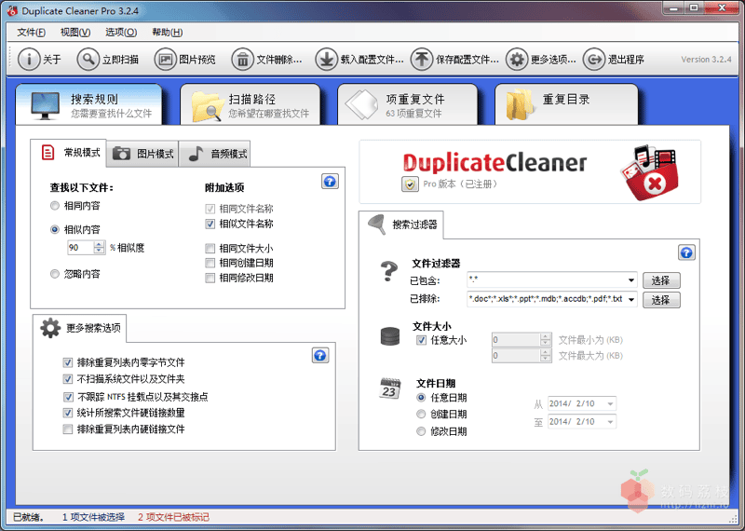Click 选择 button beside 已排除

[x=661, y=300]
